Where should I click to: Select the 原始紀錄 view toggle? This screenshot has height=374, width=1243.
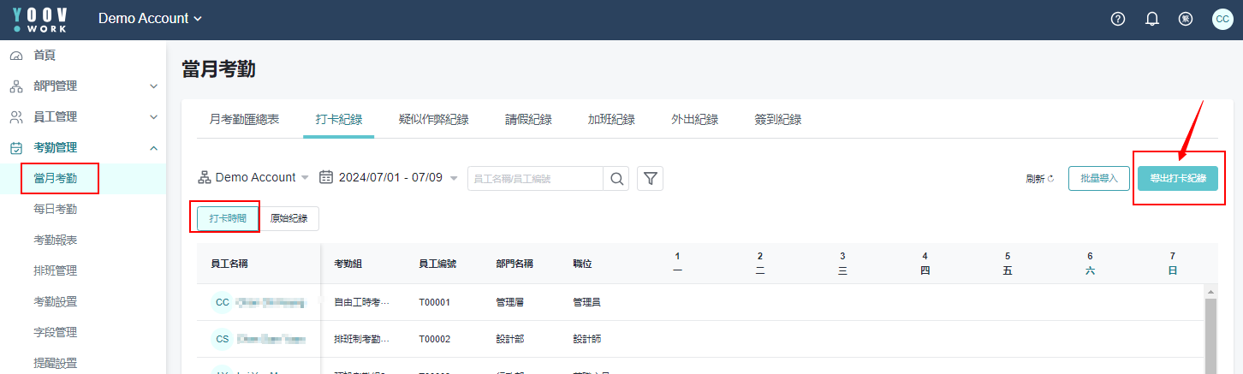pos(289,218)
